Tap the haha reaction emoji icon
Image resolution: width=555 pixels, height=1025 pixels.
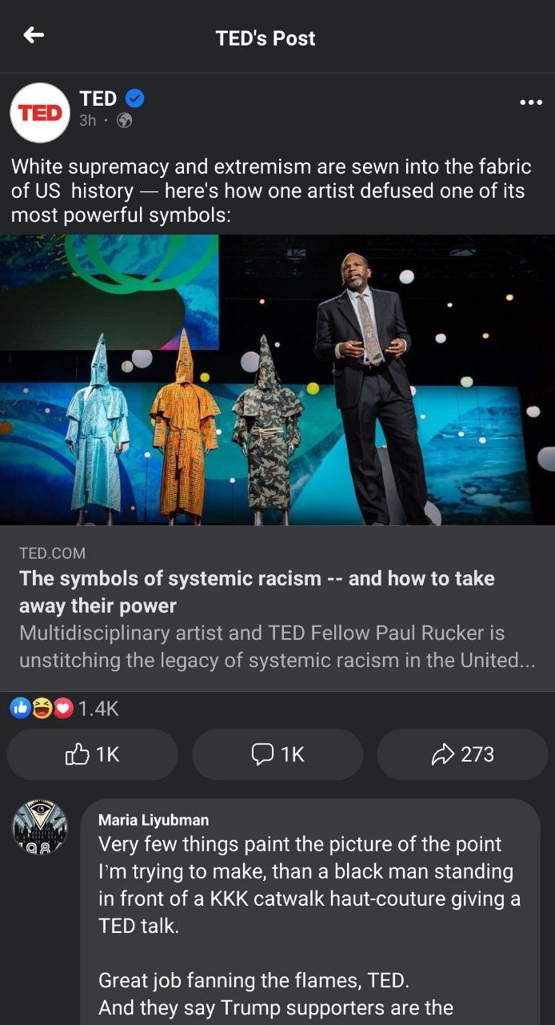click(x=42, y=708)
